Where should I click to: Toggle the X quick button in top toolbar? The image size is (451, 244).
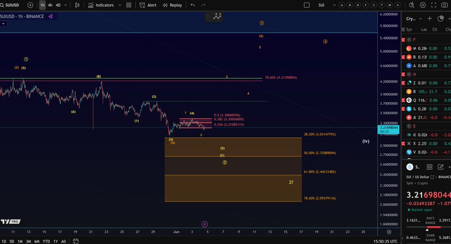pos(398,5)
